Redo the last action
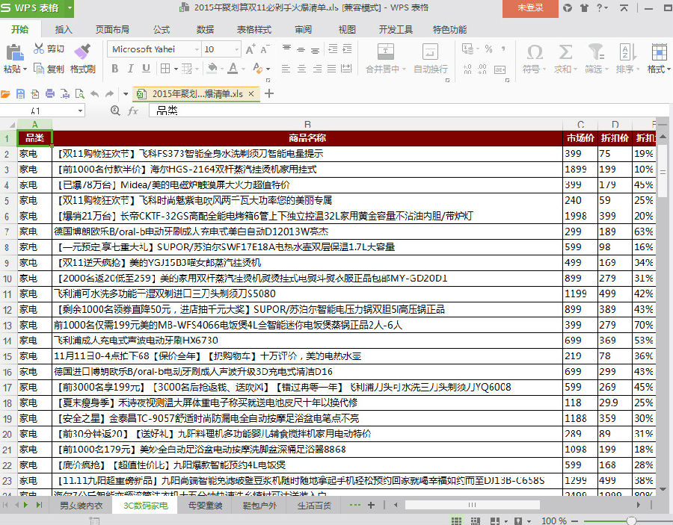Image resolution: width=673 pixels, height=525 pixels. point(110,94)
